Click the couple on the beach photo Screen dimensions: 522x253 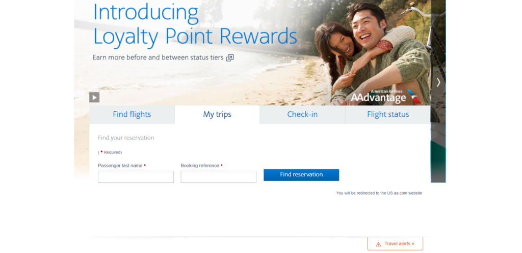[372, 53]
